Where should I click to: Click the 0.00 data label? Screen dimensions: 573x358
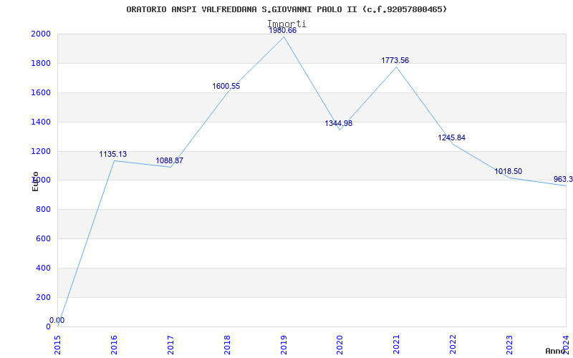tap(57, 320)
